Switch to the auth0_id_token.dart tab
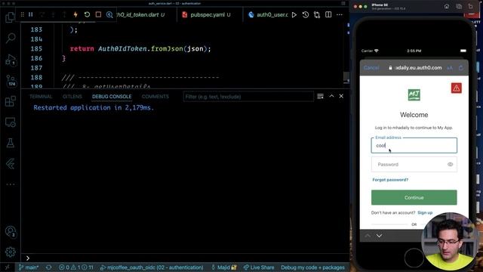Viewport: 483px width, 272px height. tap(140, 14)
